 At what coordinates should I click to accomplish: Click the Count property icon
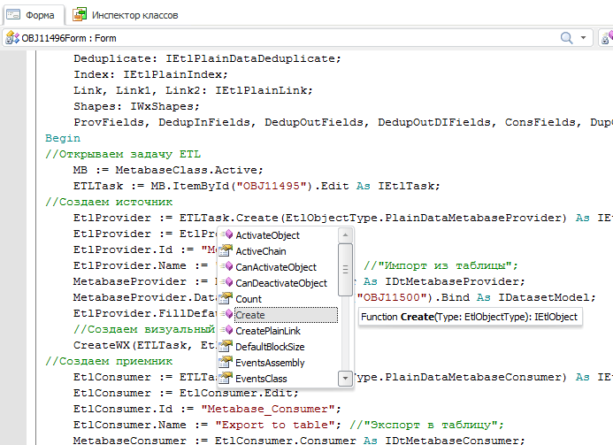tap(226, 299)
